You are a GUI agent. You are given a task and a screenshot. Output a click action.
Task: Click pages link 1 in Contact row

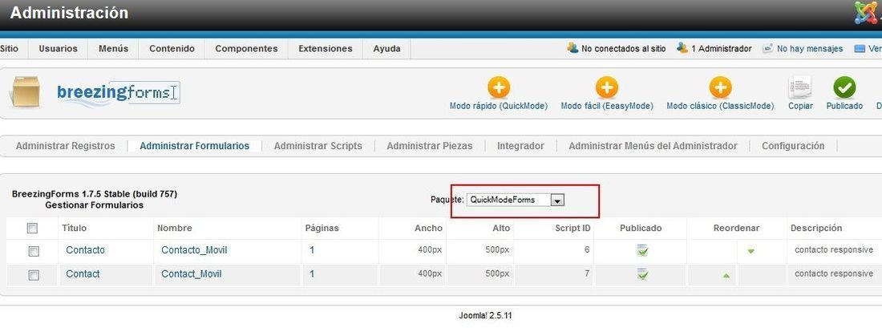point(312,274)
